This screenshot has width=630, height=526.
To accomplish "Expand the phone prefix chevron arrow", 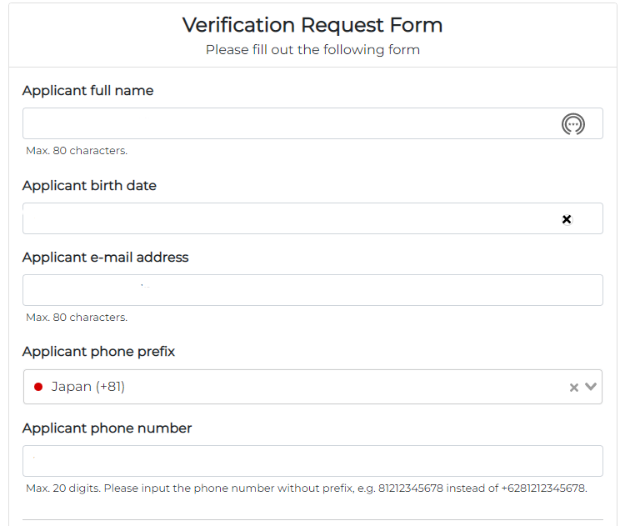I will pyautogui.click(x=591, y=387).
